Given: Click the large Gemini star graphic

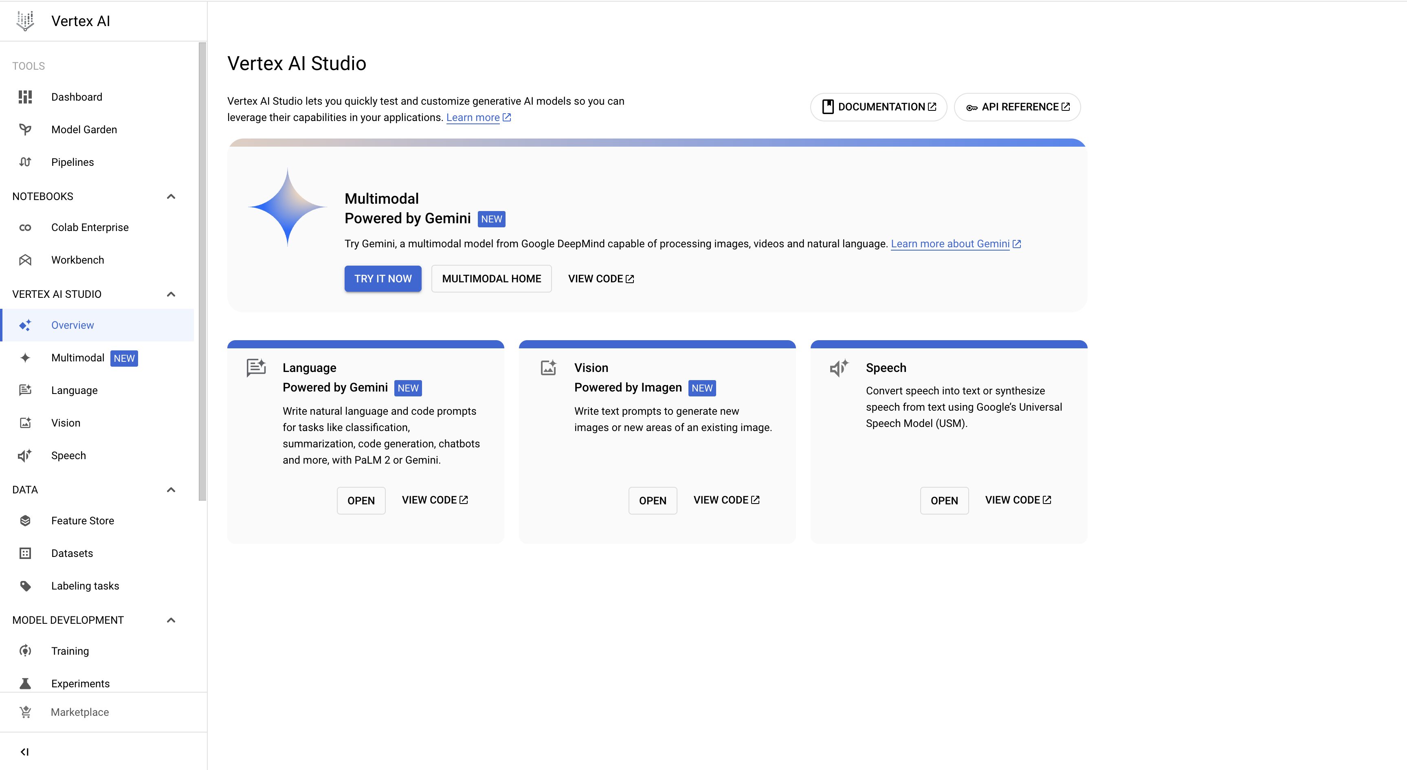Looking at the screenshot, I should click(287, 207).
